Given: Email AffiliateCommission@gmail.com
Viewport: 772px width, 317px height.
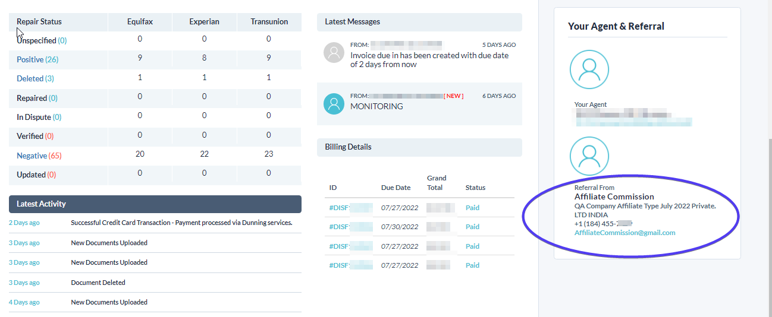Looking at the screenshot, I should (x=624, y=233).
